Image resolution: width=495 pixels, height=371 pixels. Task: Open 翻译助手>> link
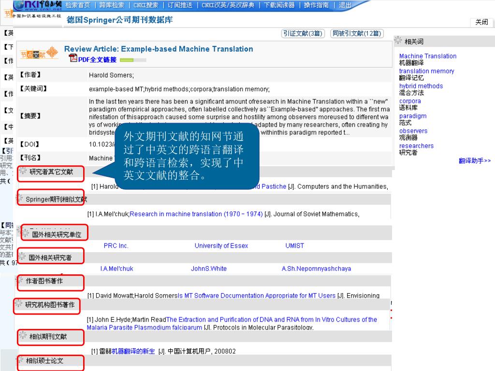point(475,160)
